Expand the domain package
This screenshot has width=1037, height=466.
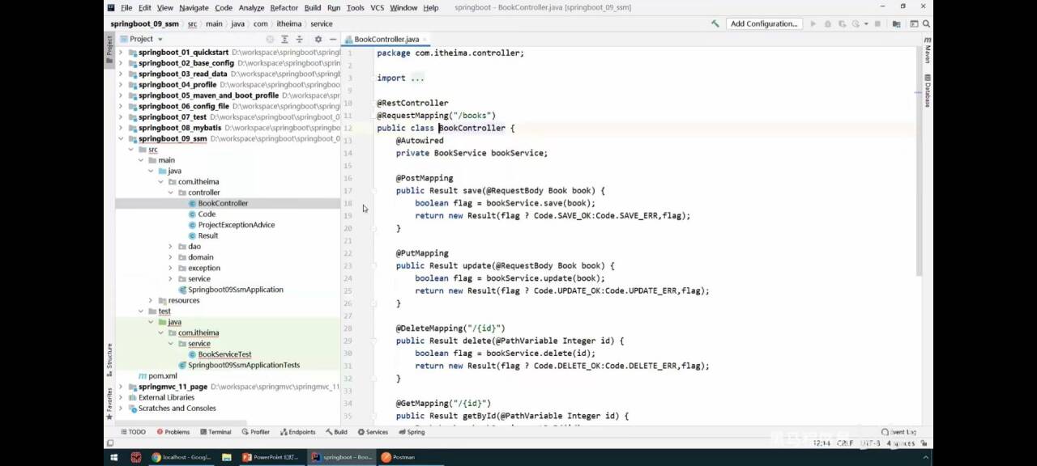pyautogui.click(x=171, y=257)
